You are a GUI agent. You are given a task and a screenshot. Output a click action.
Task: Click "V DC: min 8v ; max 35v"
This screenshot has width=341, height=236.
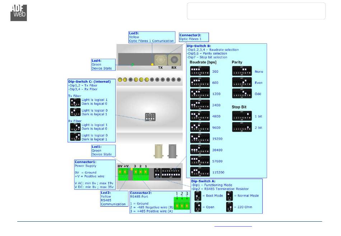(94, 187)
